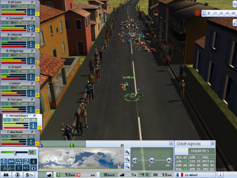
Task: Adjust the effort slider set at 50
Action: click(15, 152)
